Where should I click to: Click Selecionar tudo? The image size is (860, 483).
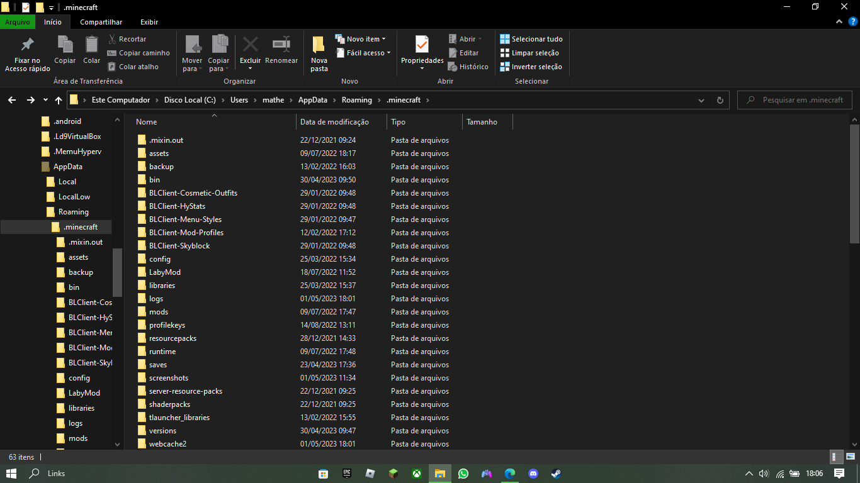tap(531, 39)
